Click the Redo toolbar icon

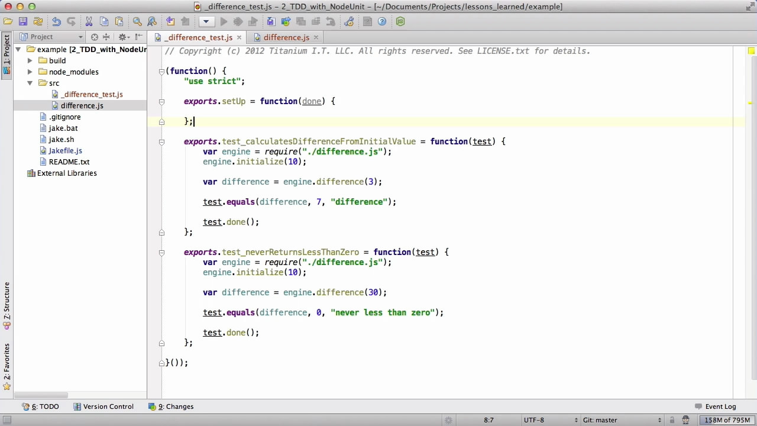71,21
